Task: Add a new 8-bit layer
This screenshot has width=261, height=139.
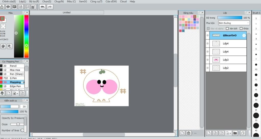Action: click(x=215, y=133)
